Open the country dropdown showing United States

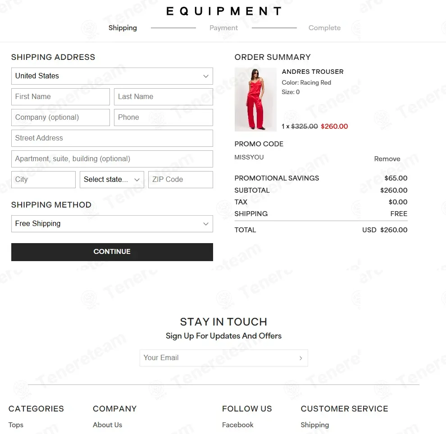click(112, 76)
